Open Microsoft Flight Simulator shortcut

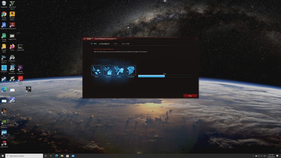(x=4, y=59)
